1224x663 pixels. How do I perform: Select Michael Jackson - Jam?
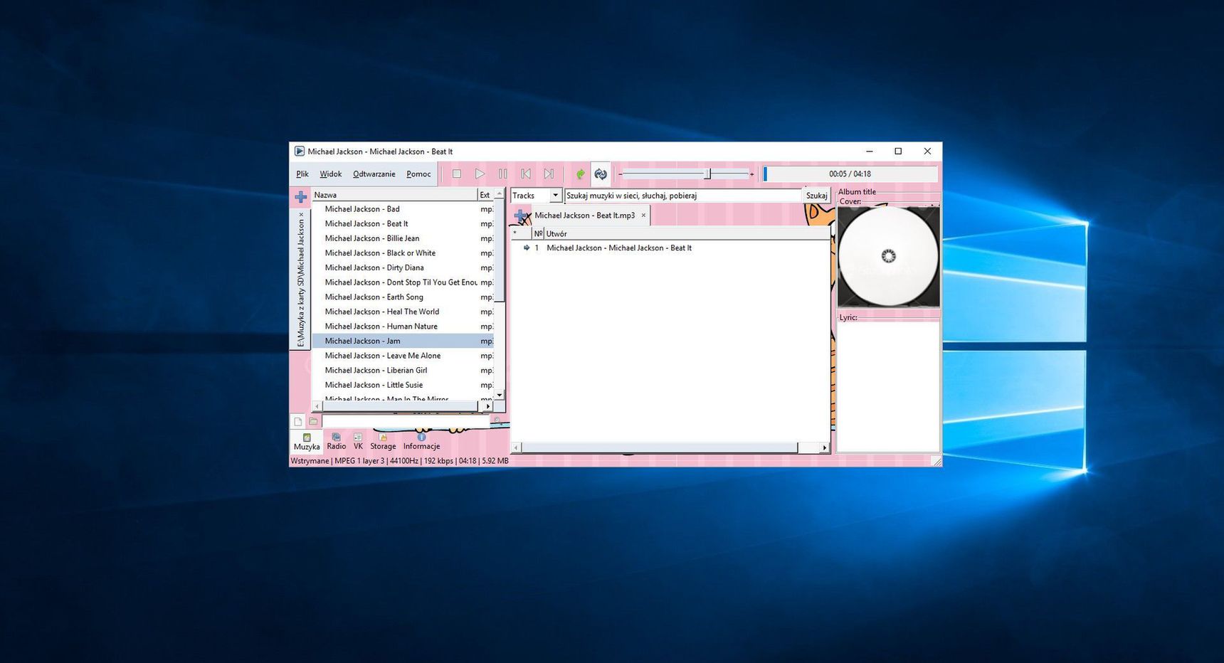403,341
